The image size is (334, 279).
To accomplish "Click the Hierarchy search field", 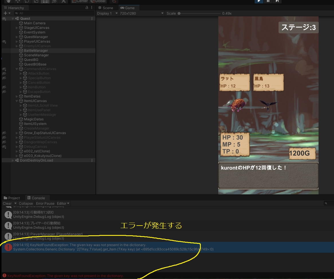I will pos(54,13).
